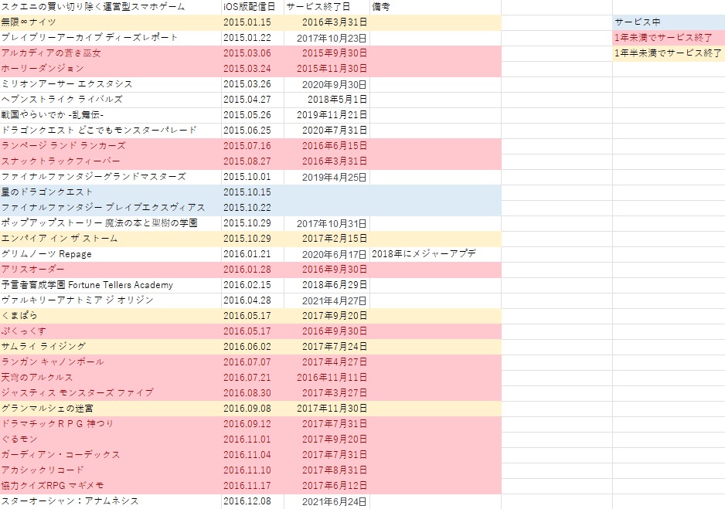The height and width of the screenshot is (509, 725).
Task: Click the note cell '2018年にメジャーアプデ'
Action: [435, 254]
